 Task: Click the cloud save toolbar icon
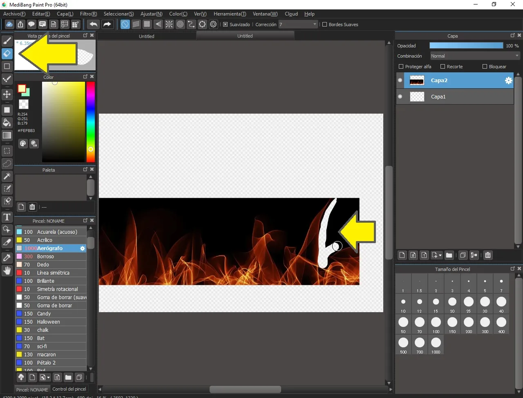point(9,25)
